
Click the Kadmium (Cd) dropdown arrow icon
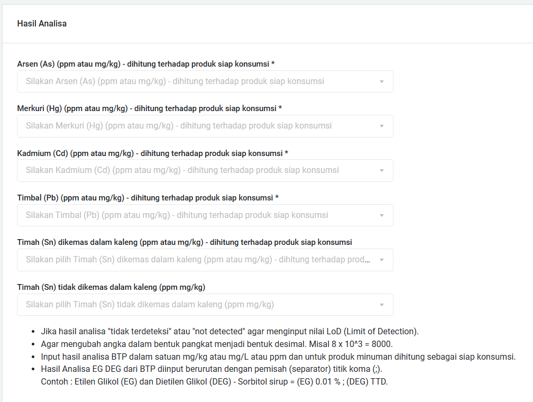(382, 171)
